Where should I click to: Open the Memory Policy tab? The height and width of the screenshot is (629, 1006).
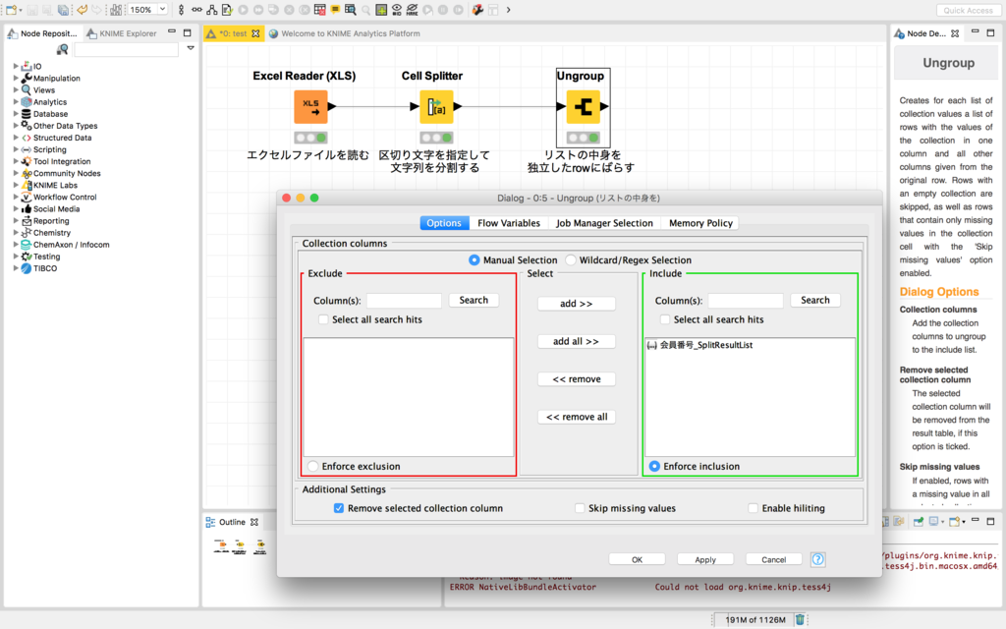[x=700, y=223]
